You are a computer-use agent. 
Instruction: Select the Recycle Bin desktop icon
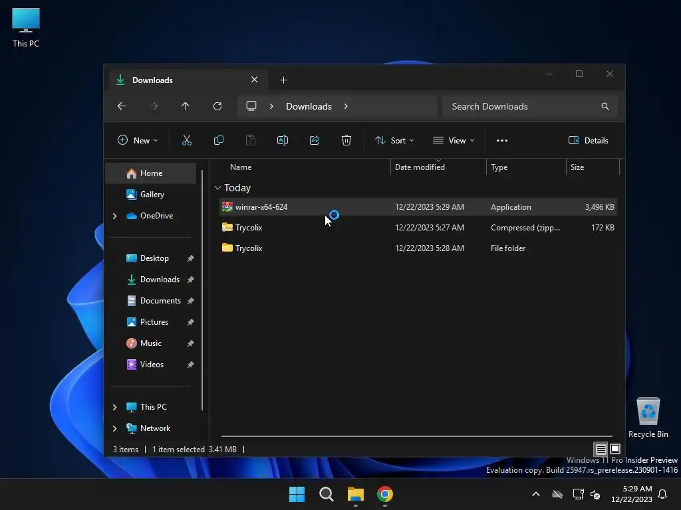(648, 418)
